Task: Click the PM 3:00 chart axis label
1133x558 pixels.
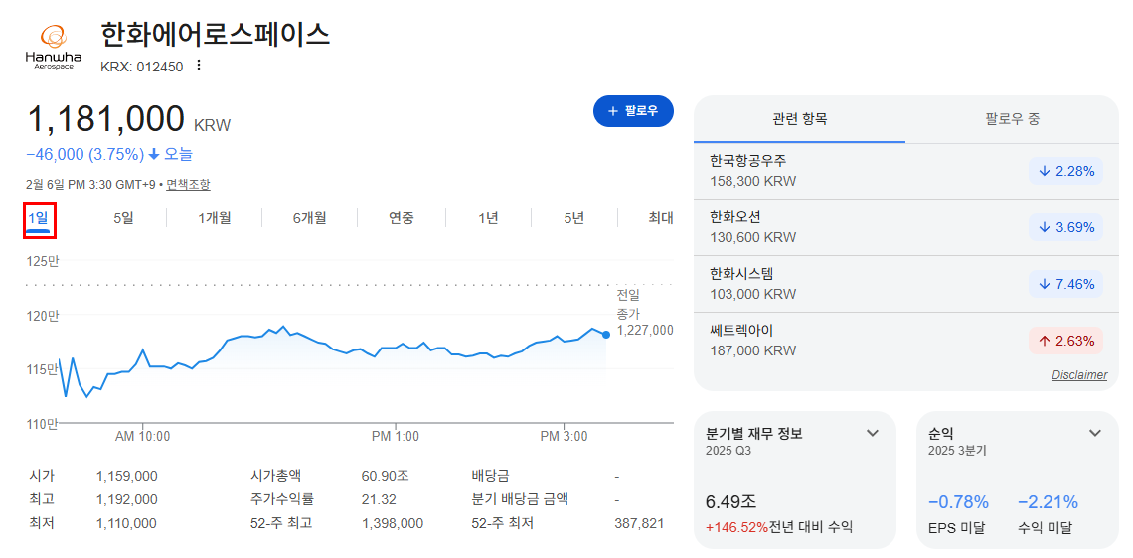Action: click(x=565, y=437)
